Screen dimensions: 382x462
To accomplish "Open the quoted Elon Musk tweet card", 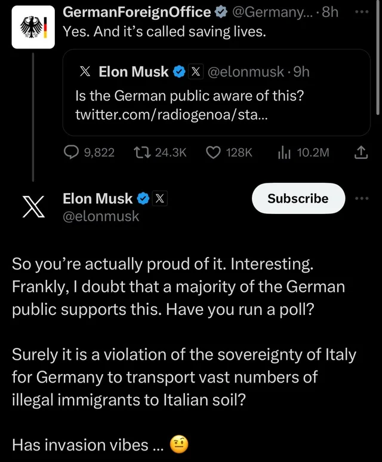I will (216, 93).
